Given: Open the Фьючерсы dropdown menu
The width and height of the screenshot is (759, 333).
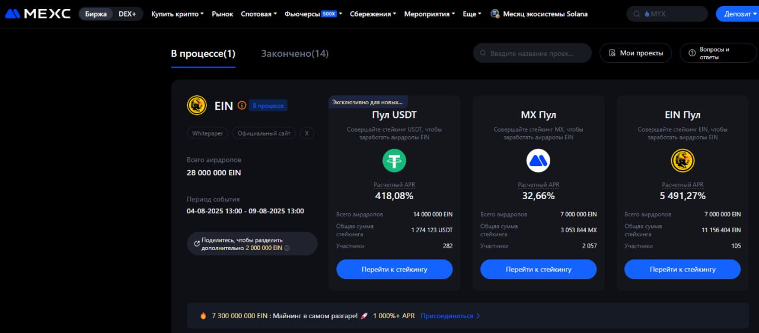Looking at the screenshot, I should (x=313, y=14).
